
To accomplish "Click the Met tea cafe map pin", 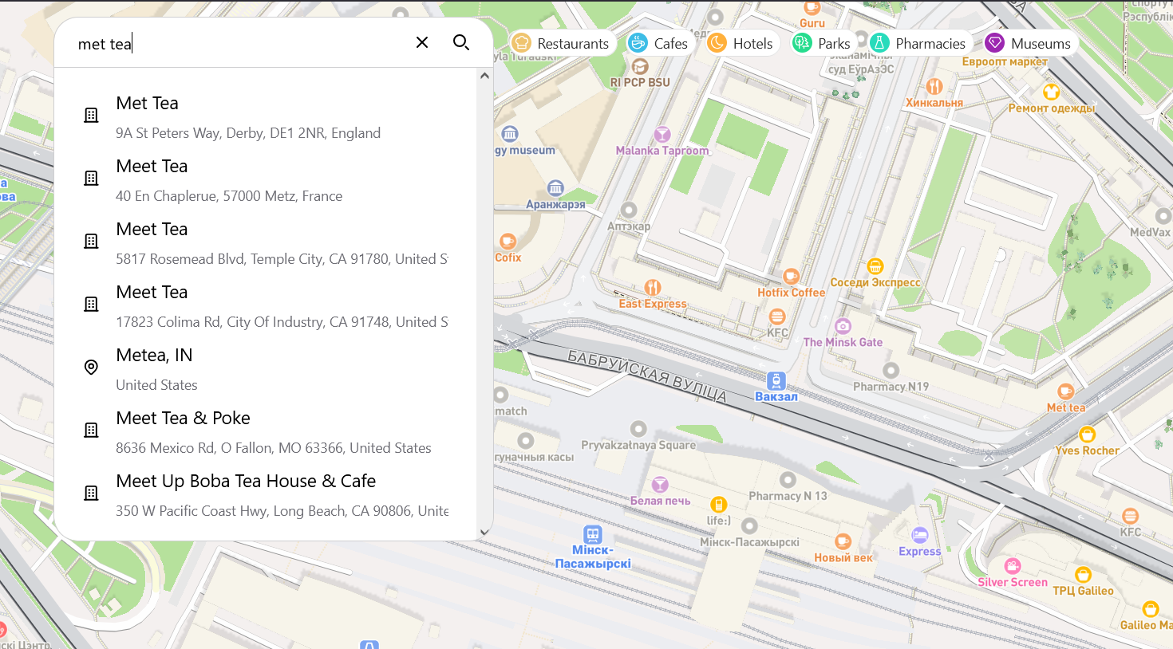I will click(1065, 391).
